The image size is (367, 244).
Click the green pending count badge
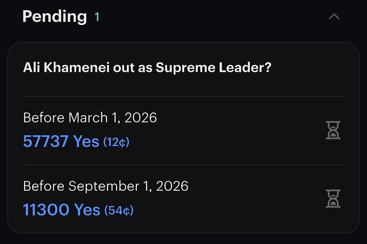[x=97, y=17]
